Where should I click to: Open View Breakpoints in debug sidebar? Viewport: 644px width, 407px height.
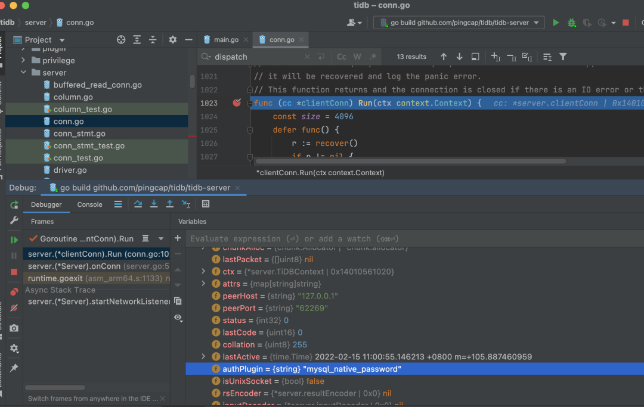(14, 292)
